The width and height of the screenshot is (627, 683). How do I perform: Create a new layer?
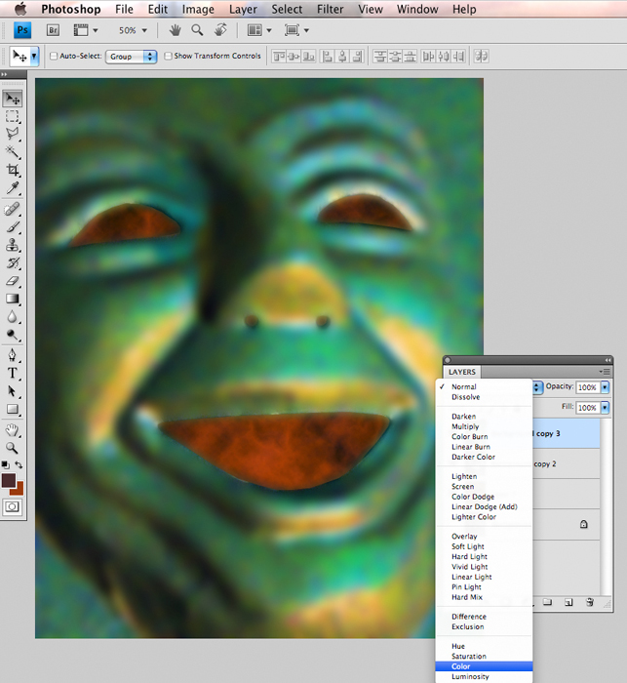tap(568, 602)
